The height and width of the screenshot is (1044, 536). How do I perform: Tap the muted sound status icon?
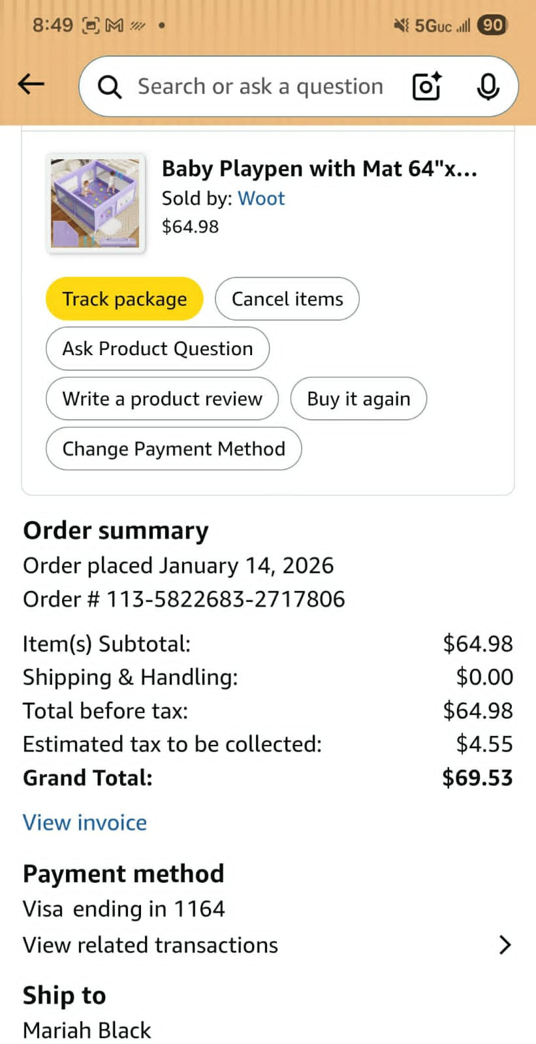coord(400,25)
